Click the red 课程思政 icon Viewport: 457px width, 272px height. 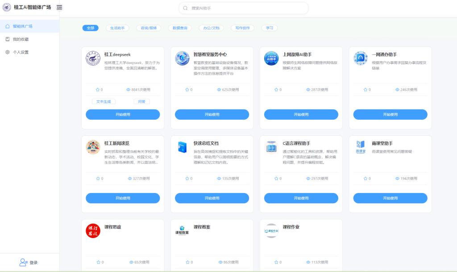click(93, 230)
